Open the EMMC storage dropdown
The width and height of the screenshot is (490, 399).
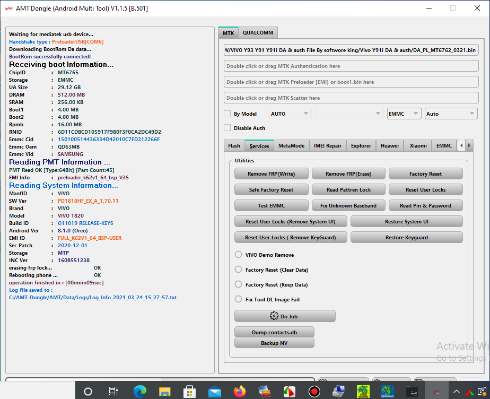tap(404, 114)
